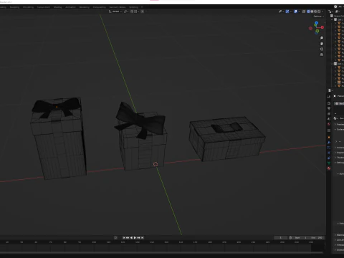Open the snapping options dropdown
Viewport: 344px width, 258px height.
pyautogui.click(x=136, y=11)
